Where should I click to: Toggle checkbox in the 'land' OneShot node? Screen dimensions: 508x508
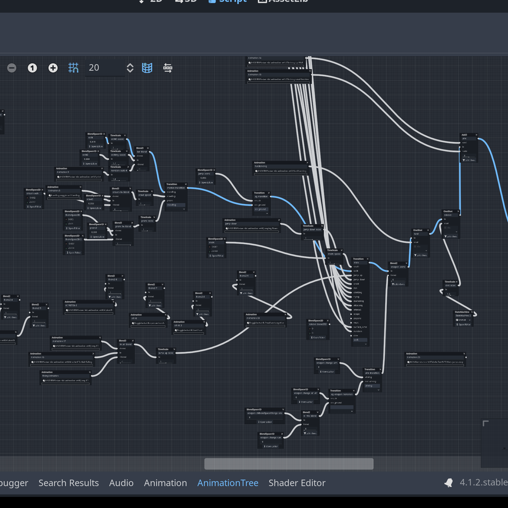pyautogui.click(x=415, y=247)
